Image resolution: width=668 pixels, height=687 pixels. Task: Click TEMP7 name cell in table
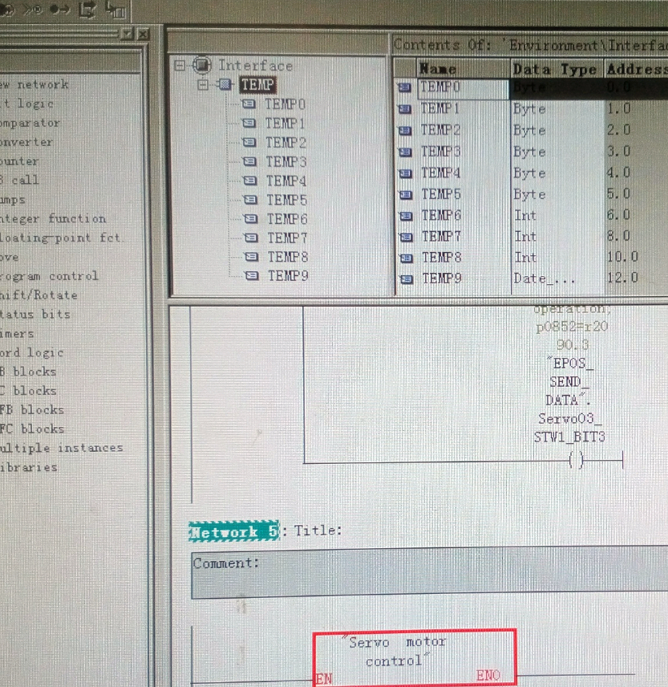464,236
